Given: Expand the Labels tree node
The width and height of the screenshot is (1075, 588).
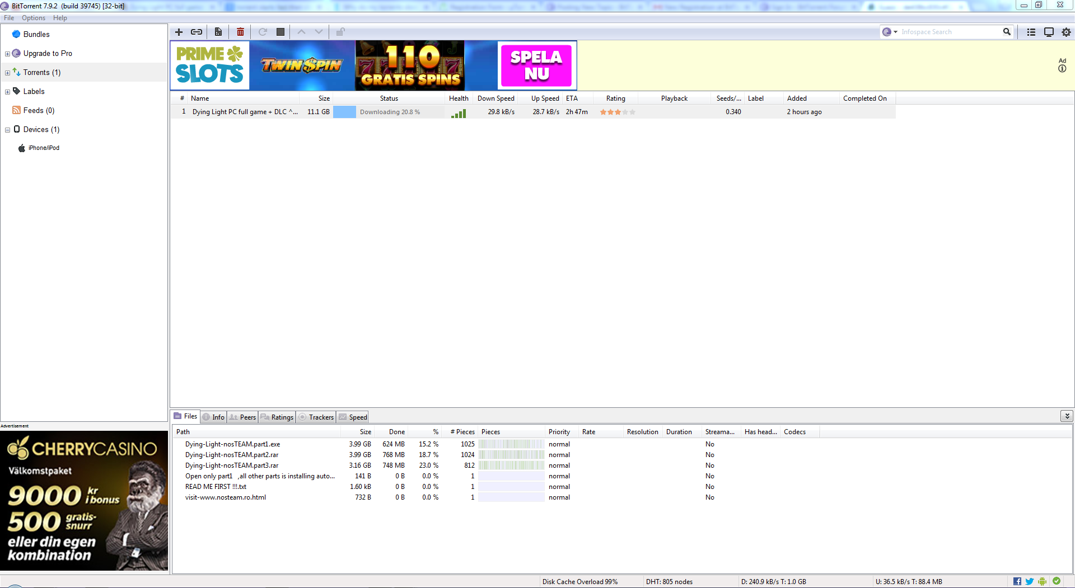Looking at the screenshot, I should tap(7, 92).
